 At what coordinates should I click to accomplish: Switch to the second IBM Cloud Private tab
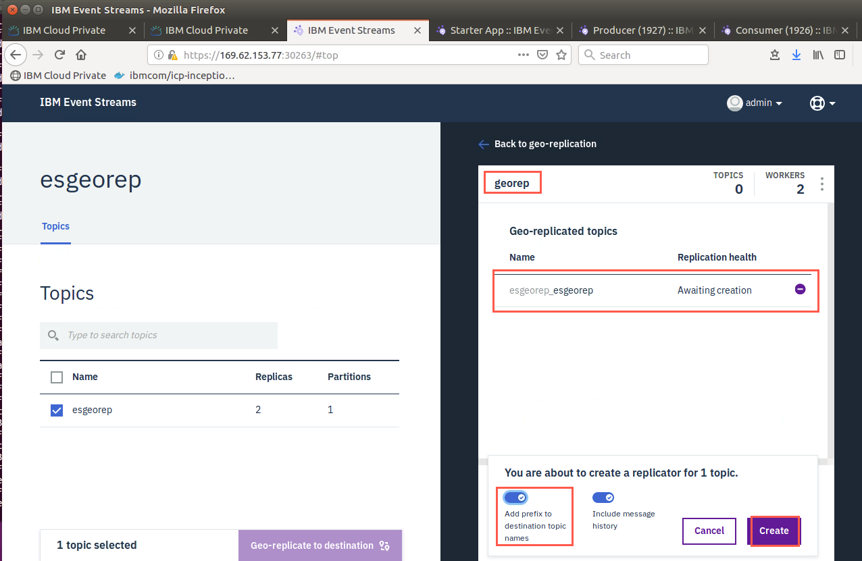coord(215,30)
